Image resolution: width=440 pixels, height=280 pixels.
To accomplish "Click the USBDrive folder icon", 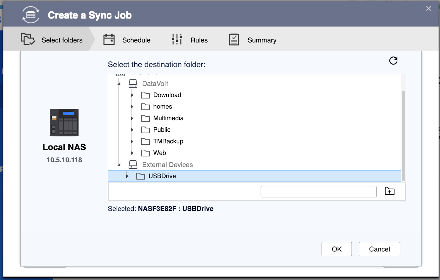I will click(x=141, y=176).
